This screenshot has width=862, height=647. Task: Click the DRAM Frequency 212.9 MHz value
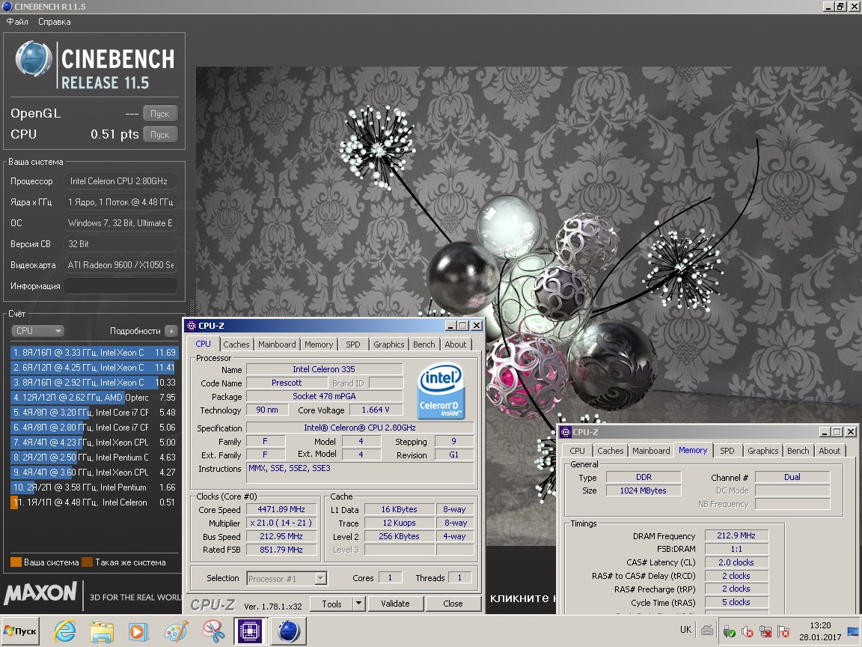(x=736, y=535)
